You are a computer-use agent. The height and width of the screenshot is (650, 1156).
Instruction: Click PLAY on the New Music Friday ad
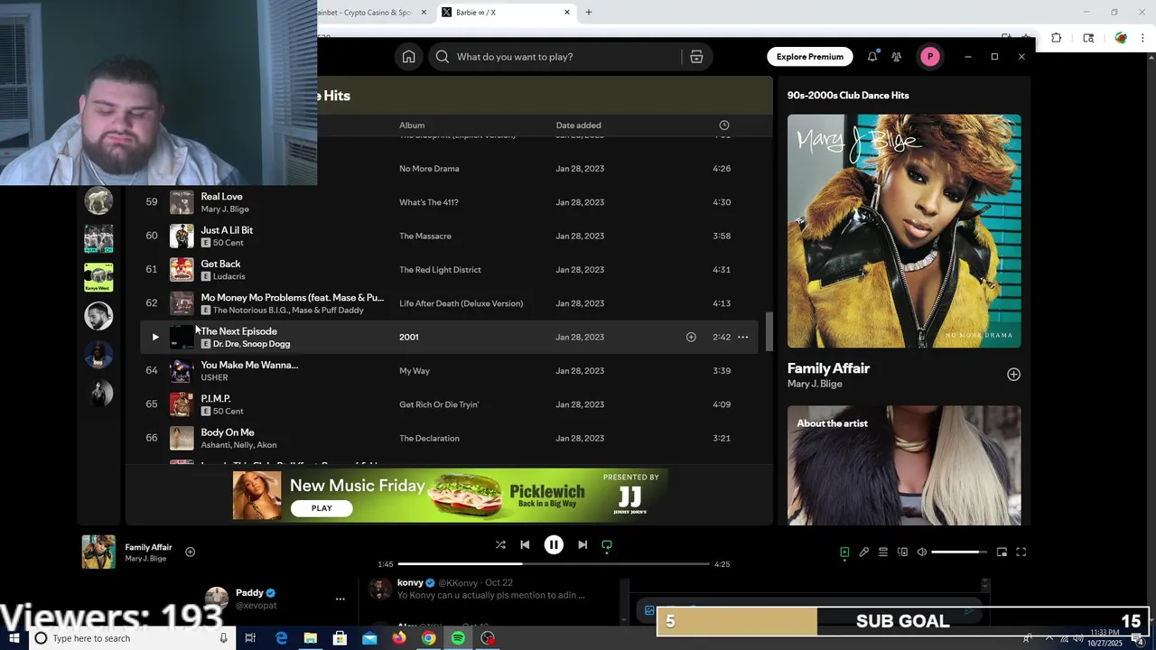pos(322,508)
